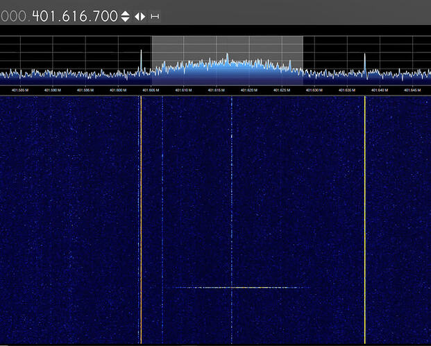The height and width of the screenshot is (346, 431).
Task: Step frequency with the right-pointing triangle
Action: [x=143, y=17]
